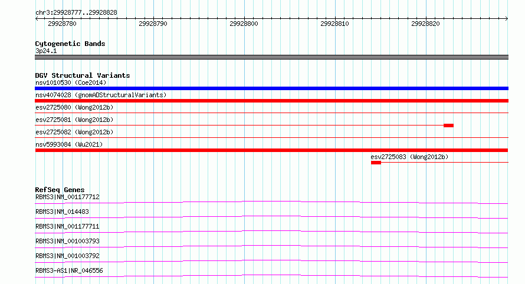Click the 29928800 ruler position label
This screenshot has height=284, width=525.
[x=244, y=24]
